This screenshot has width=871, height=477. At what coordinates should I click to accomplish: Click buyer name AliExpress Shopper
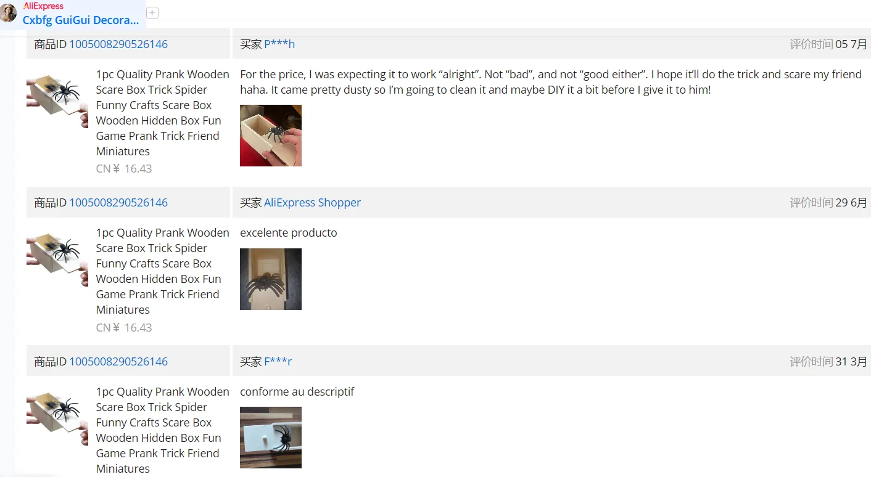(312, 203)
